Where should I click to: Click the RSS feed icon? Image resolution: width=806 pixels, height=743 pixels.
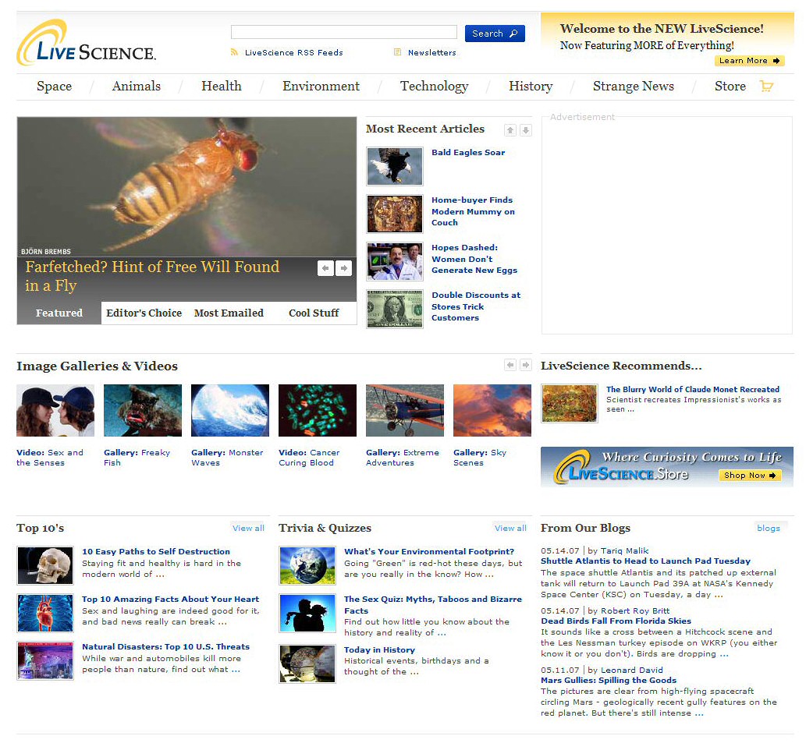[234, 52]
